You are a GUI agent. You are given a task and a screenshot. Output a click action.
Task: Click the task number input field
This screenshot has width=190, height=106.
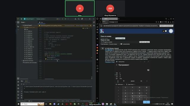click(x=108, y=38)
